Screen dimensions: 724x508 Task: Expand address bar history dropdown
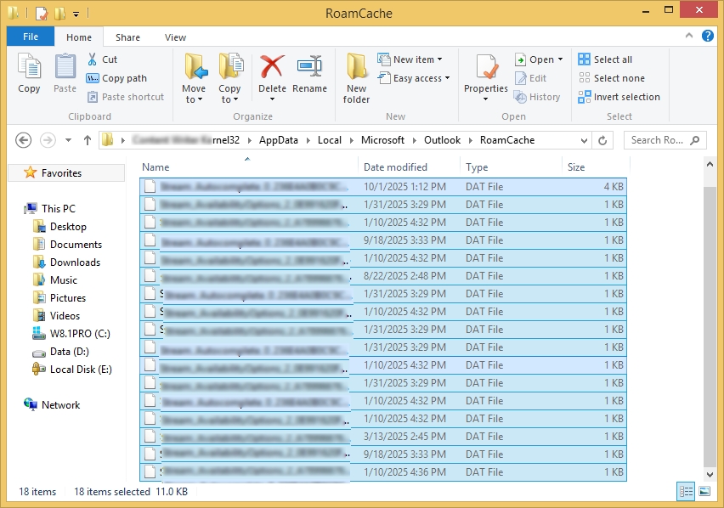point(584,140)
